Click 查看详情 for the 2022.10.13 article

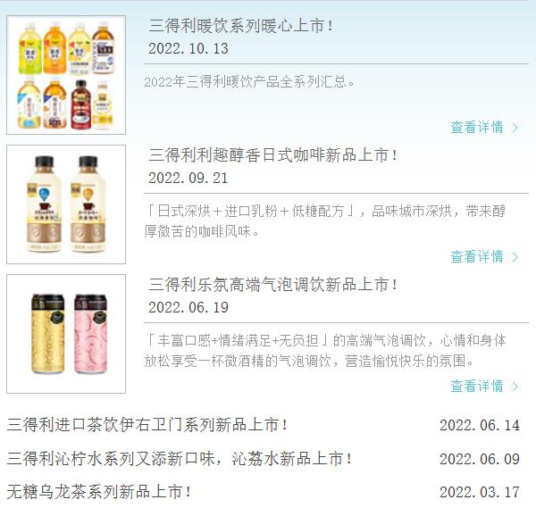point(477,128)
